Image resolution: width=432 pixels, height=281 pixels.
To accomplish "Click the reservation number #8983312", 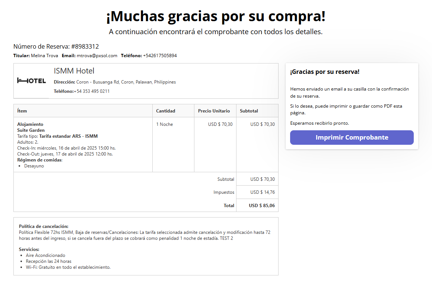I will point(85,46).
